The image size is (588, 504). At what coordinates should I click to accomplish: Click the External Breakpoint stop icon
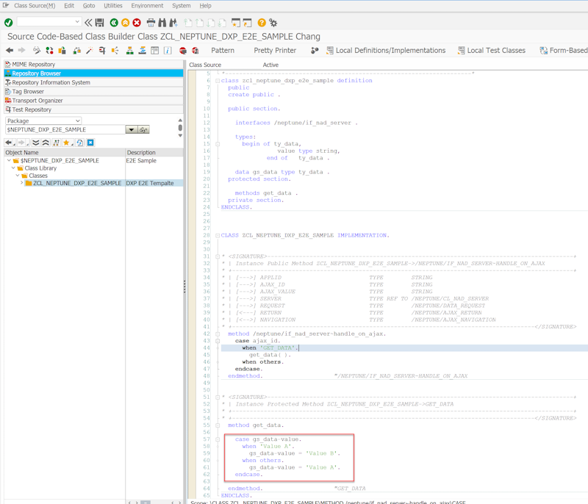click(196, 50)
